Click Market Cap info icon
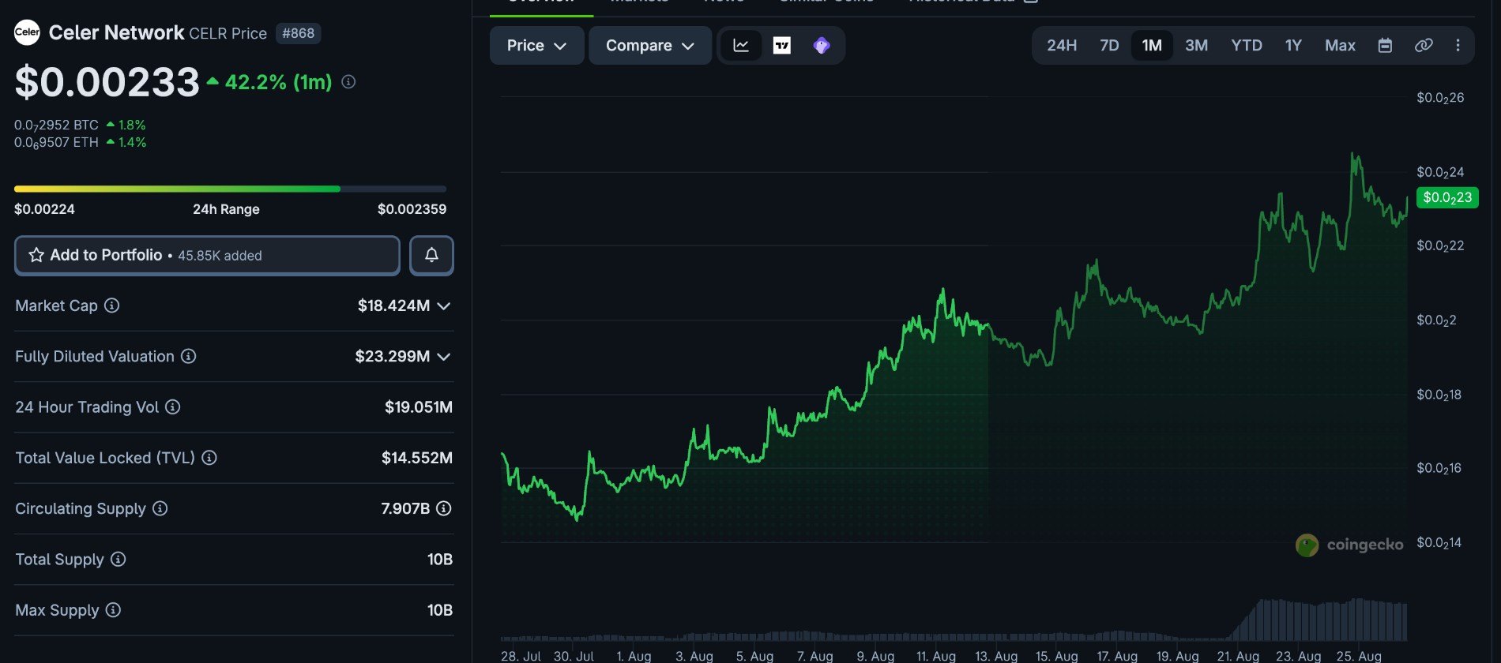1501x663 pixels. pos(112,305)
